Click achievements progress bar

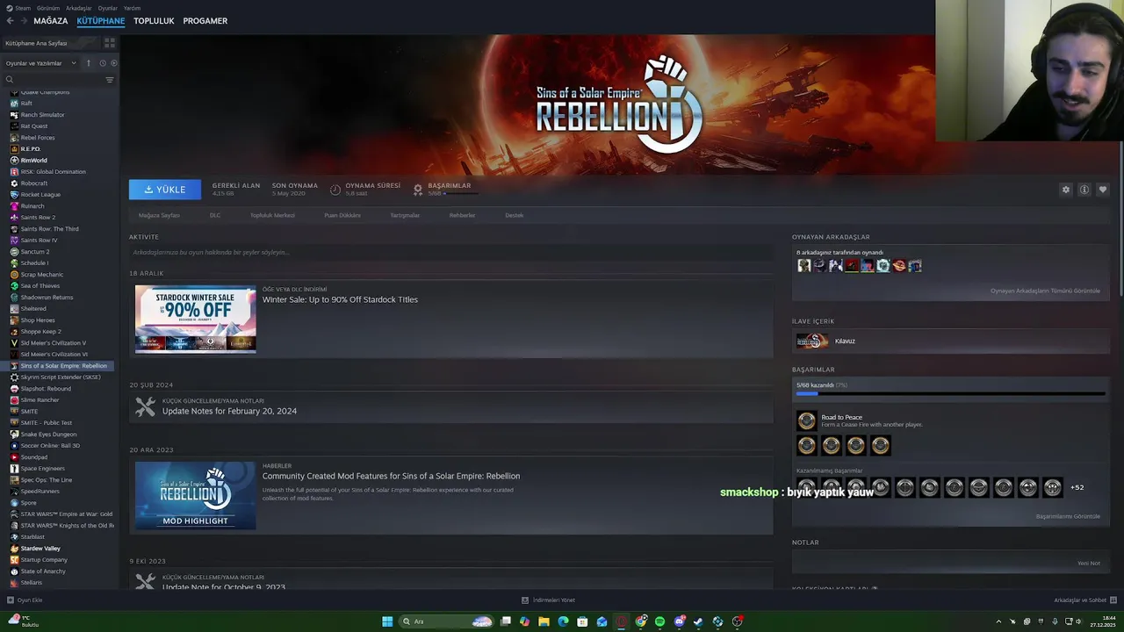(x=950, y=394)
